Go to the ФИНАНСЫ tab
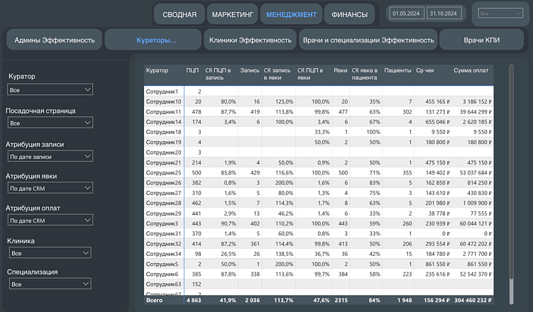Screen dimensions: 533x312 tap(350, 14)
